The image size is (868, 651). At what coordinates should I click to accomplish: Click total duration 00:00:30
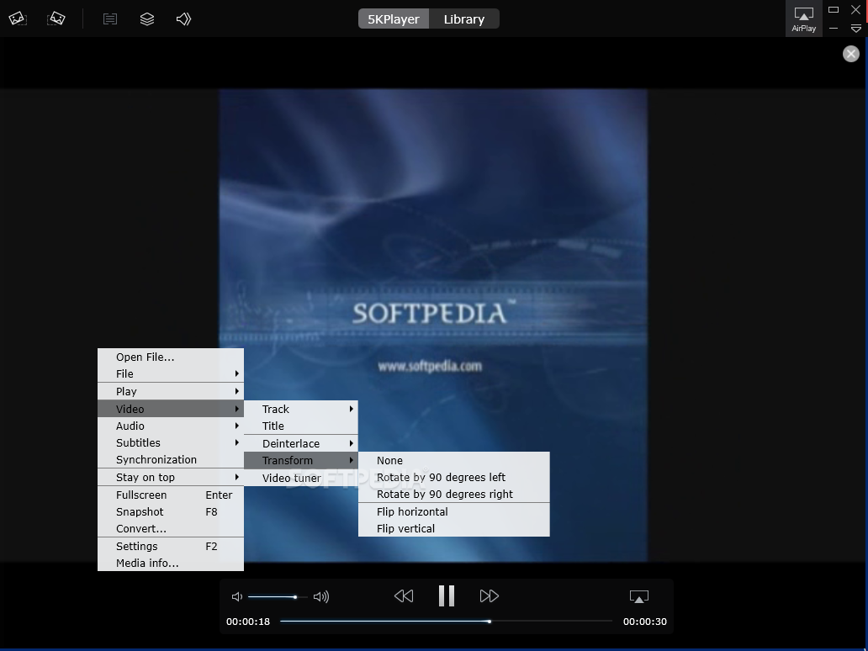pyautogui.click(x=645, y=621)
